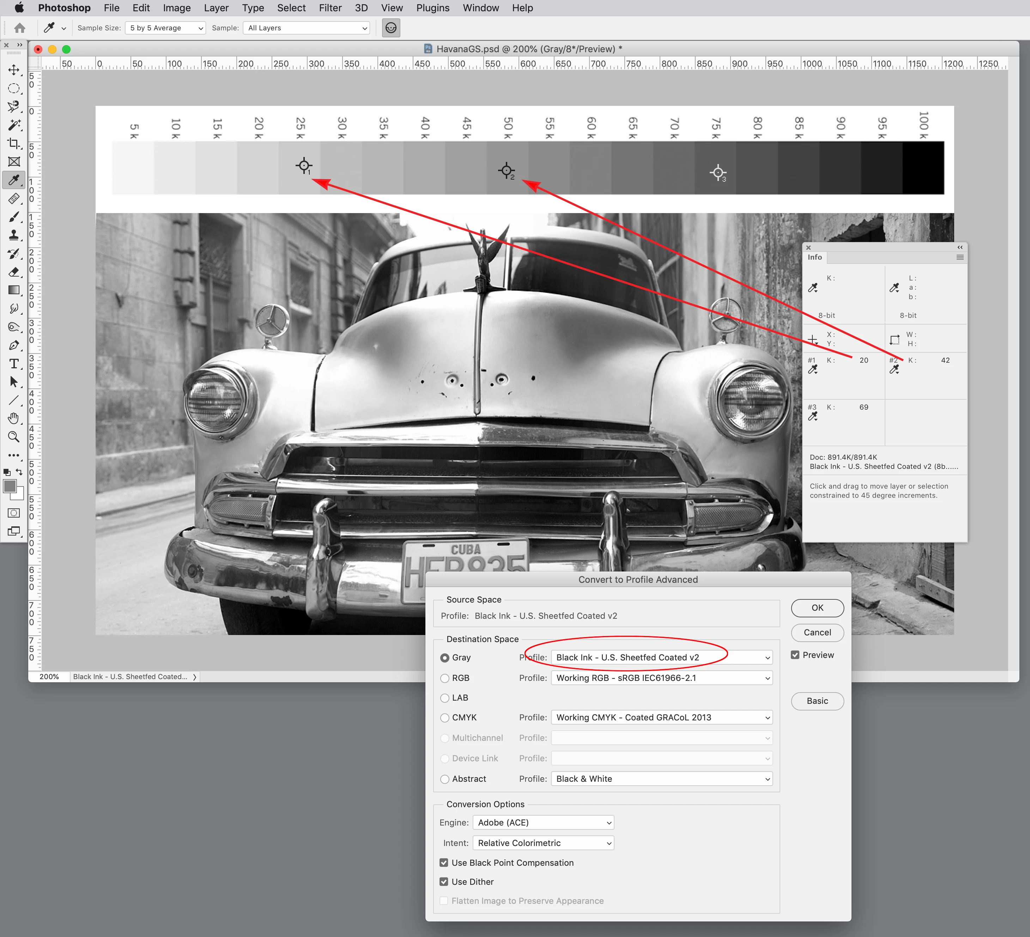Screen dimensions: 1030x937
Task: Click the Basic button
Action: click(817, 701)
